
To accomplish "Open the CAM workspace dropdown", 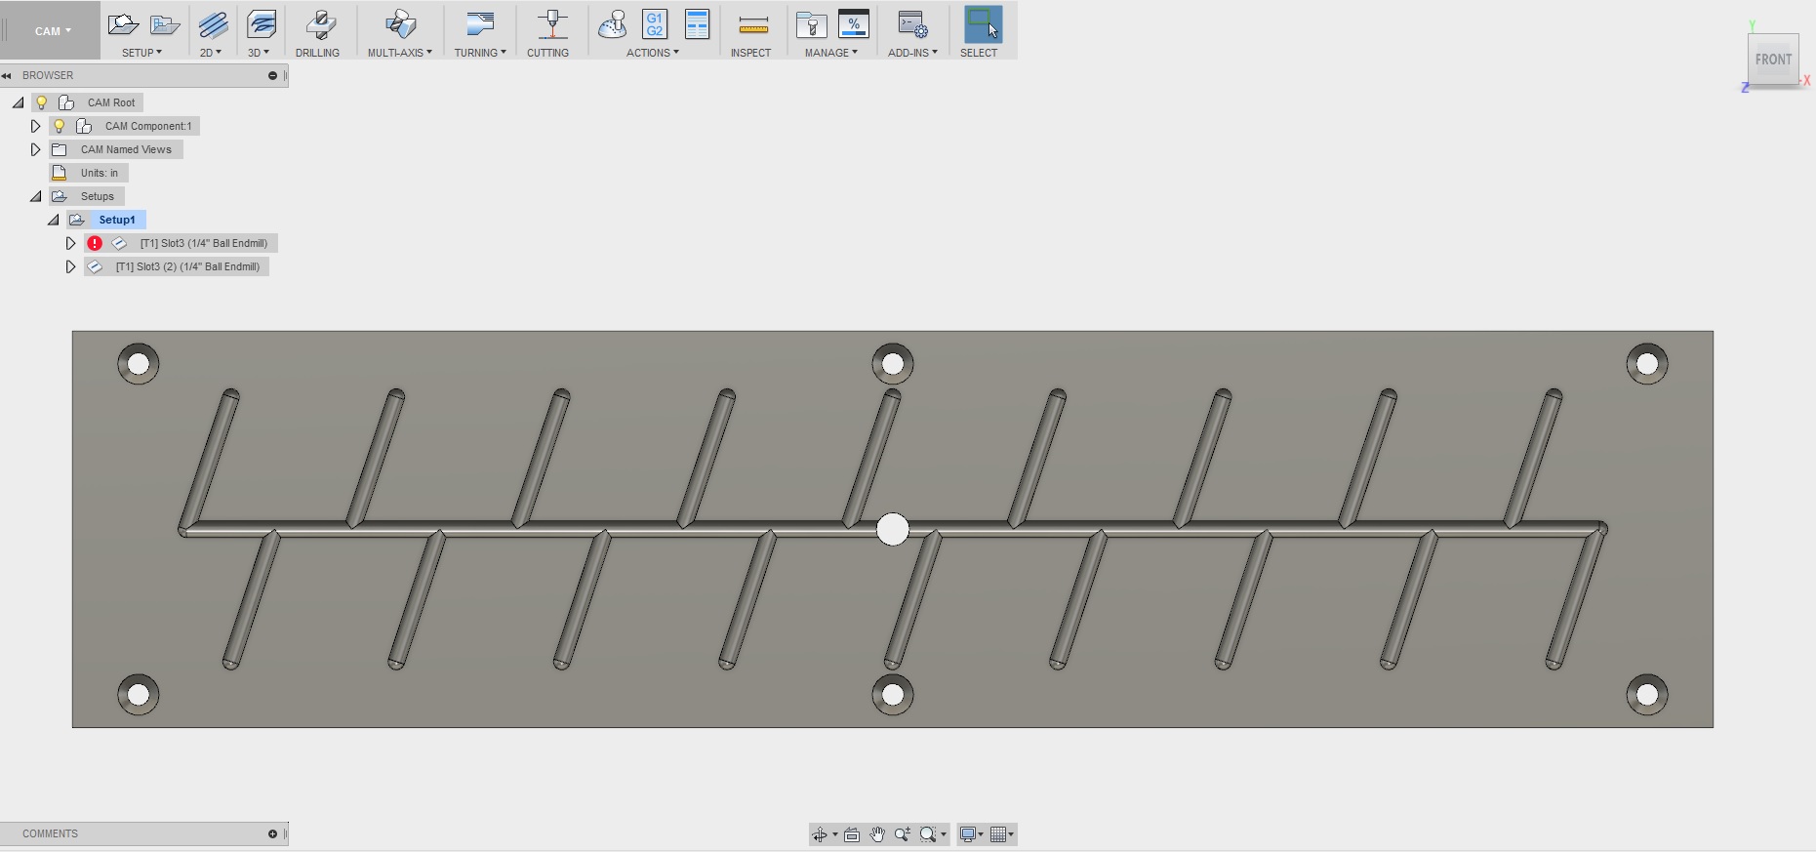I will point(53,31).
